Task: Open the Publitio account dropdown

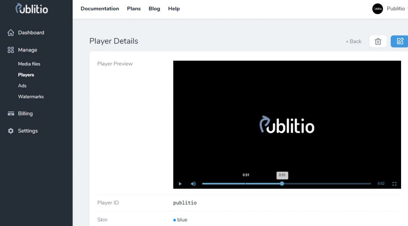Action: pyautogui.click(x=397, y=9)
